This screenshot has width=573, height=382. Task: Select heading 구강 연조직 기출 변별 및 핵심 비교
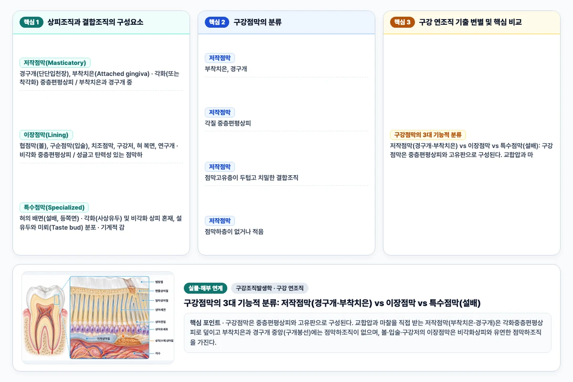click(x=470, y=22)
